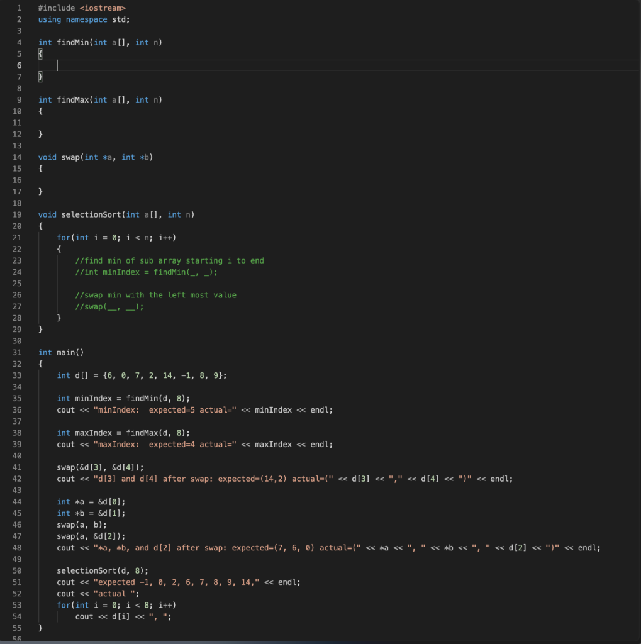Click the main function name on line 31
Viewport: 641px width, 644px height.
(x=65, y=352)
